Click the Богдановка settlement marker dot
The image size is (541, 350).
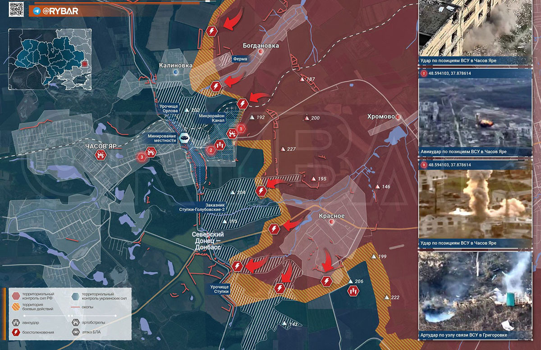[261, 52]
